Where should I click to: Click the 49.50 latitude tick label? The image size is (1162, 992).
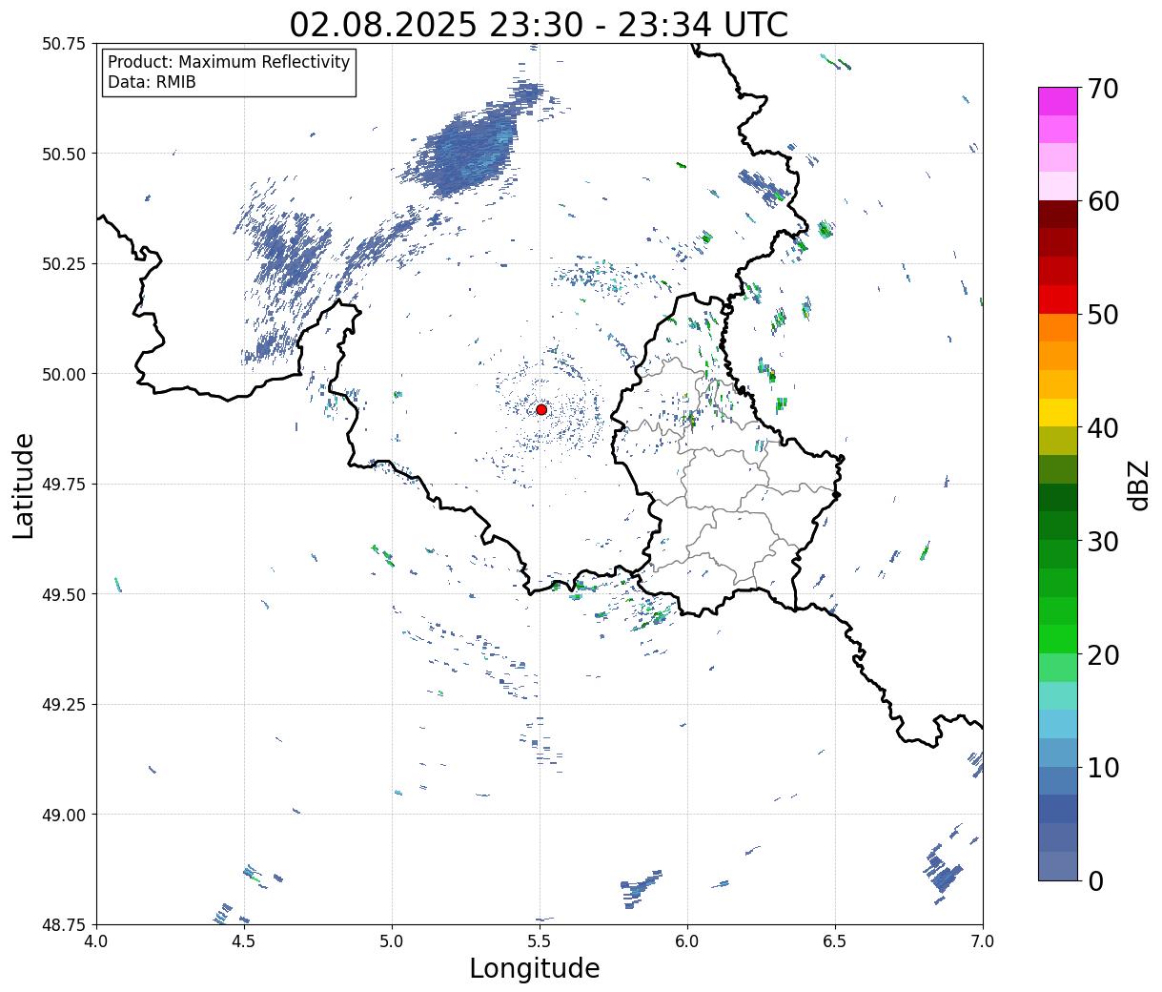(x=64, y=594)
